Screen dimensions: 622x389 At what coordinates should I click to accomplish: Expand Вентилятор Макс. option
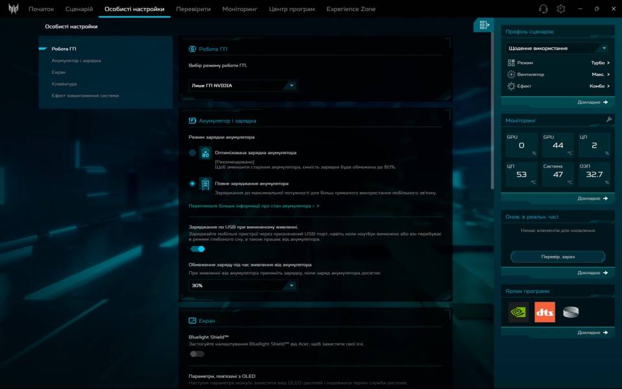[601, 74]
